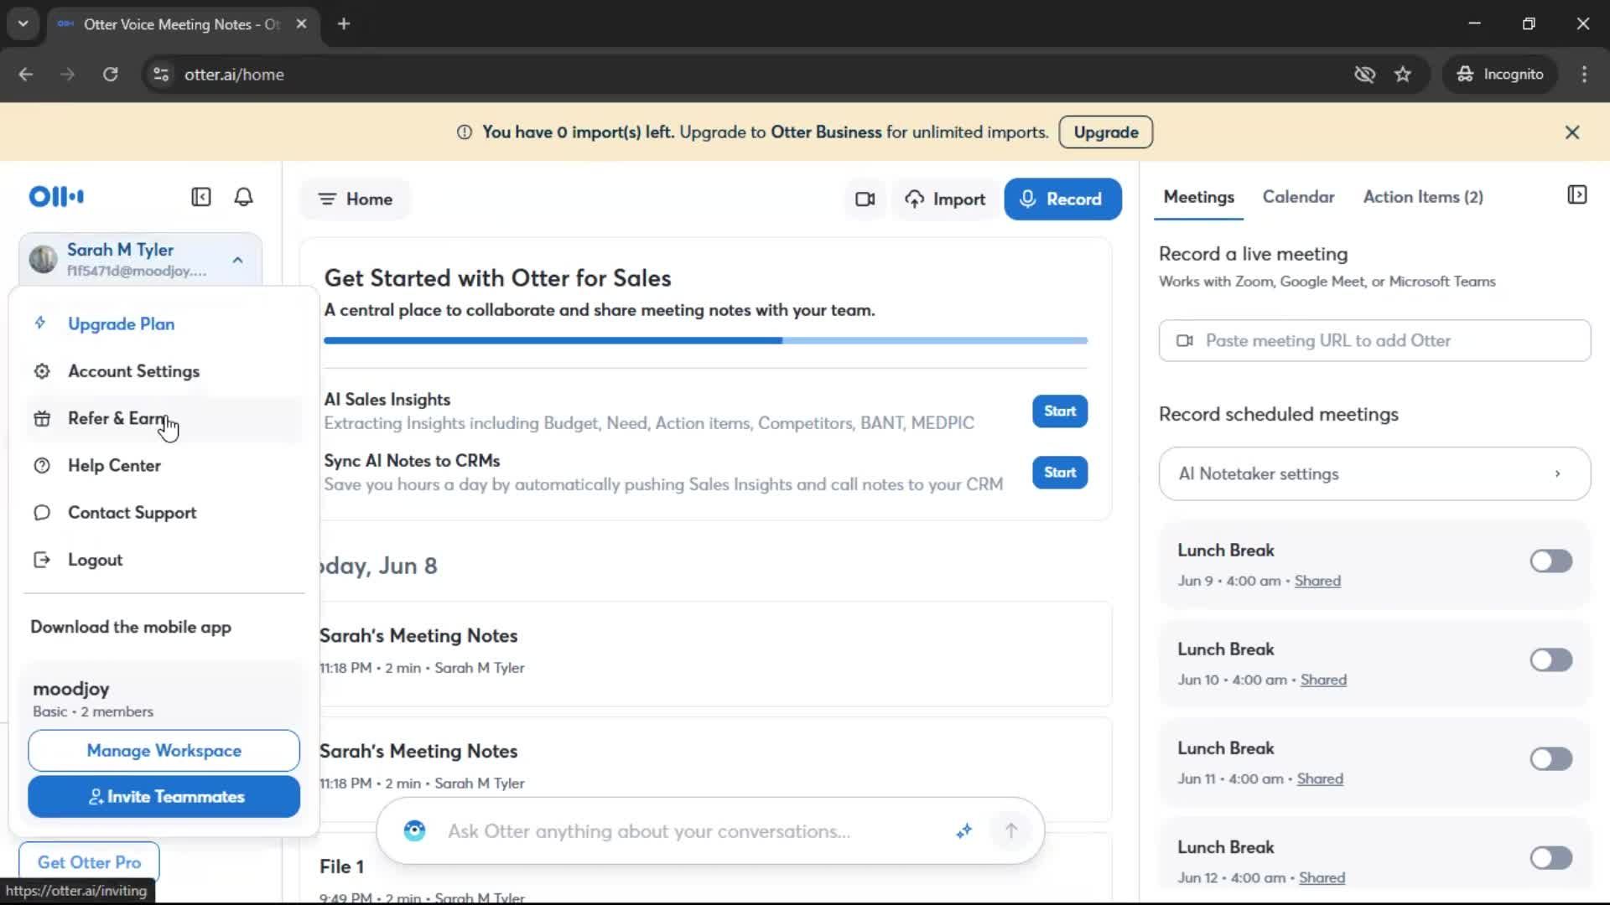This screenshot has height=905, width=1610.
Task: Click Paste meeting URL input field
Action: click(x=1374, y=341)
